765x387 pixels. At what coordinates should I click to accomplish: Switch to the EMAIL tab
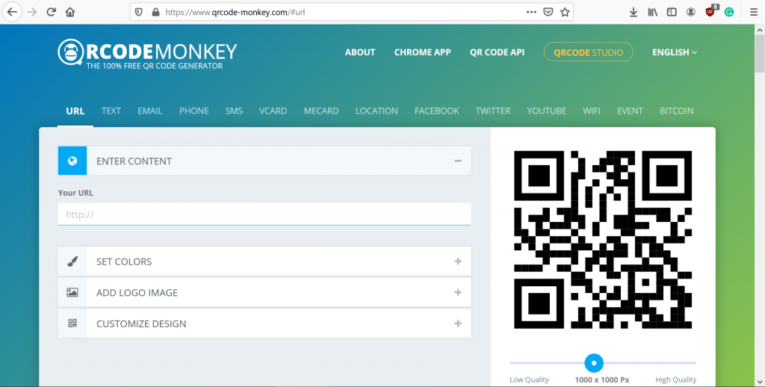point(149,111)
